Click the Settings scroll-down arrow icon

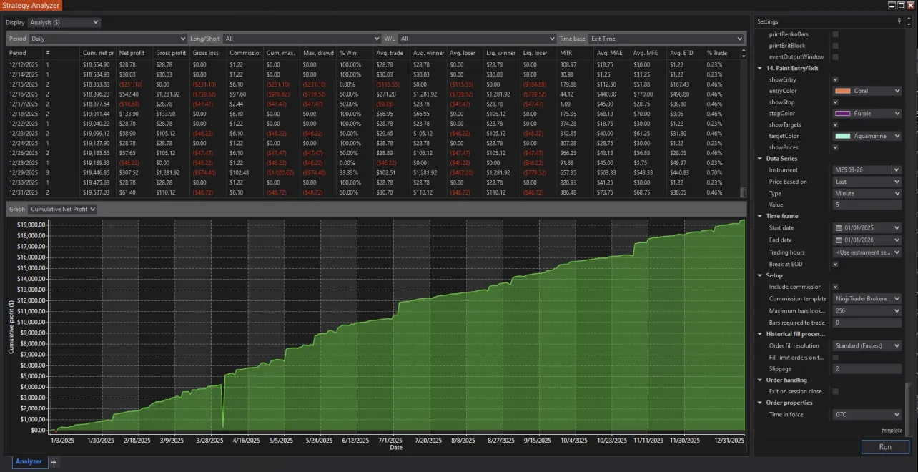909,24
